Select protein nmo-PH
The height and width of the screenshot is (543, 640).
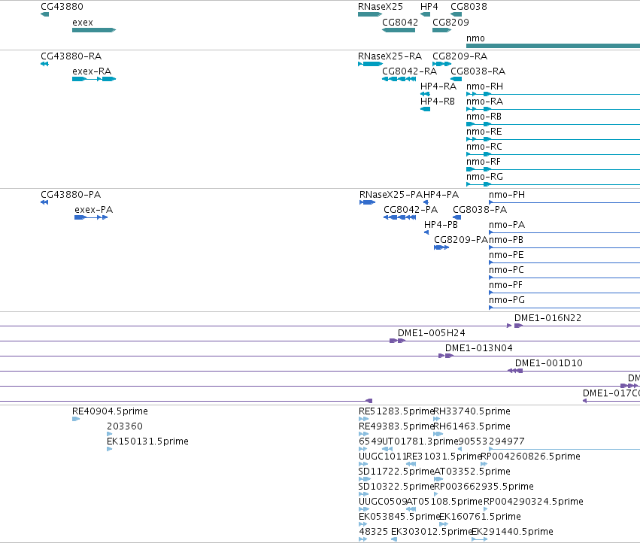tap(507, 195)
